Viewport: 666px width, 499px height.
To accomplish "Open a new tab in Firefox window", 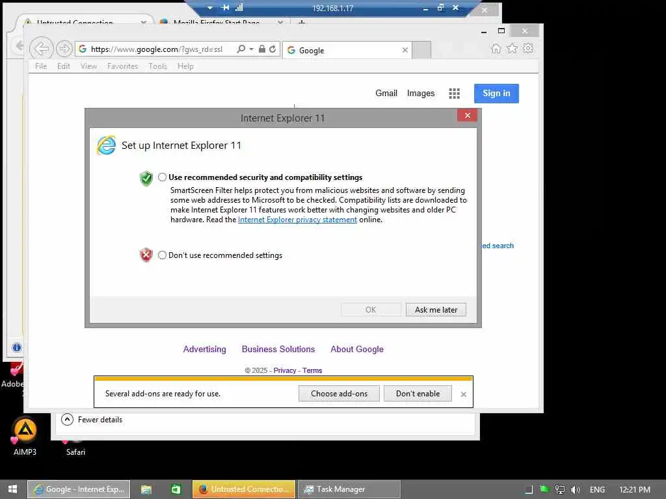I will click(x=302, y=22).
